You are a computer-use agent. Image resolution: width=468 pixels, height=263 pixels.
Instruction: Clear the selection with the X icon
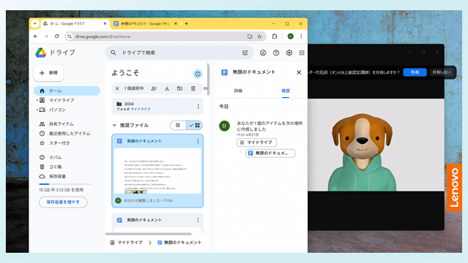[x=117, y=88]
